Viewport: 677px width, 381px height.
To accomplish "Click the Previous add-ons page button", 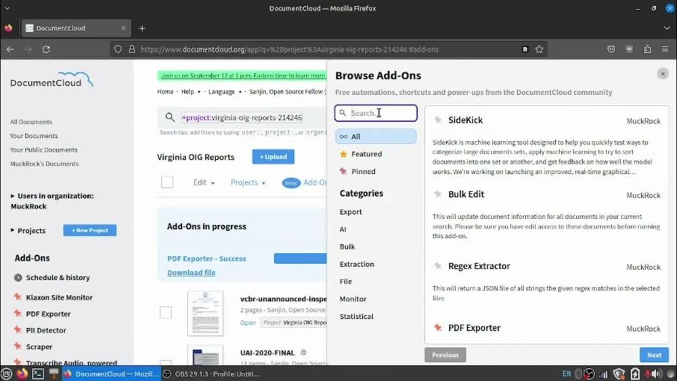I will (445, 355).
